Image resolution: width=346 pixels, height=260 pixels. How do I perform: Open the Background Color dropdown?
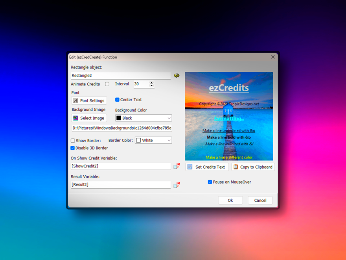coord(144,118)
